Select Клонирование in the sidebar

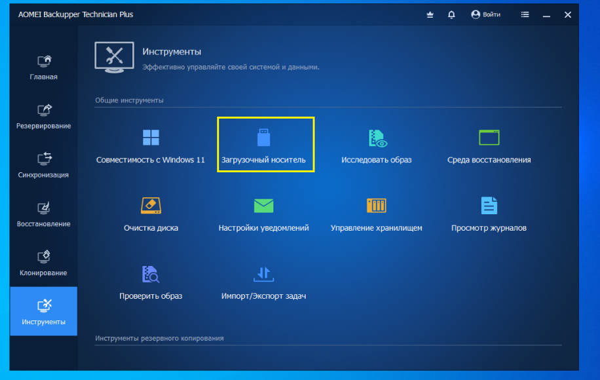(x=44, y=263)
